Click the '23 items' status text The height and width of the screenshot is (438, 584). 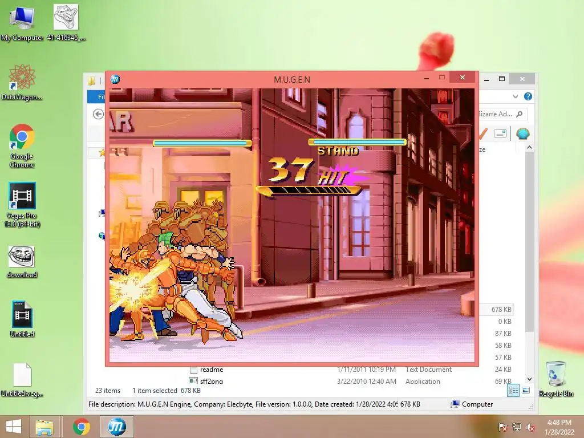(108, 390)
